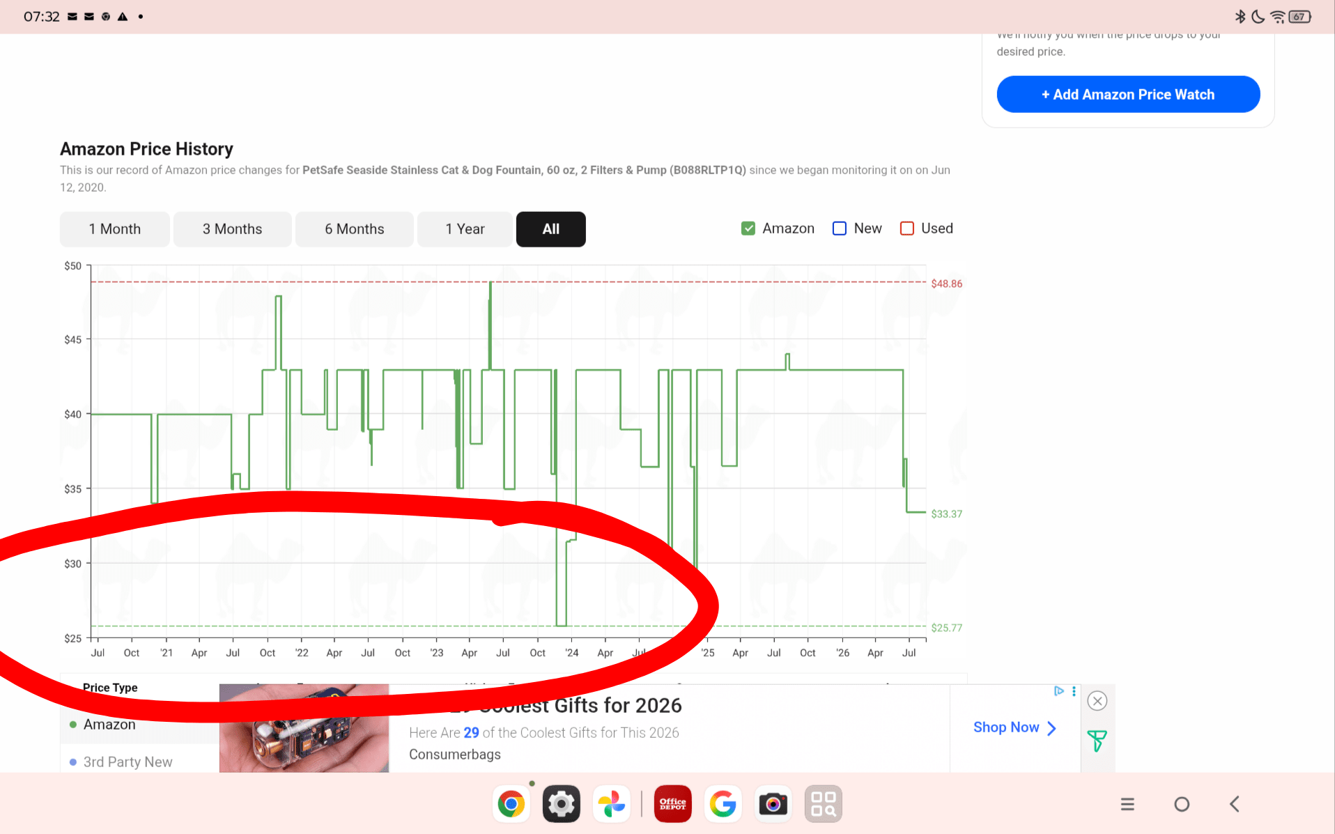Tap the back arrow navigation button
This screenshot has width=1335, height=834.
coord(1235,804)
